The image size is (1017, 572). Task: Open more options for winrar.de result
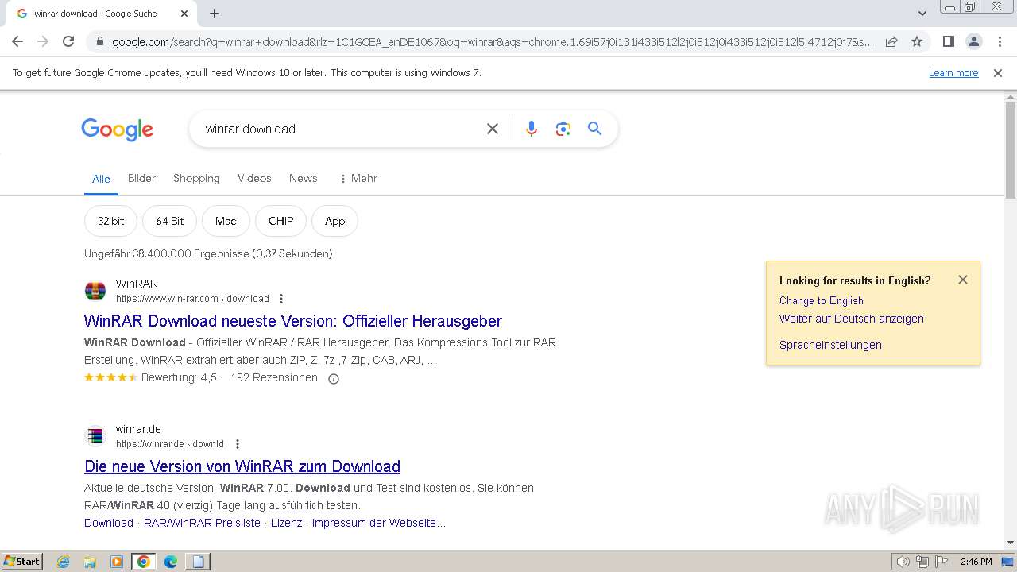(x=237, y=444)
